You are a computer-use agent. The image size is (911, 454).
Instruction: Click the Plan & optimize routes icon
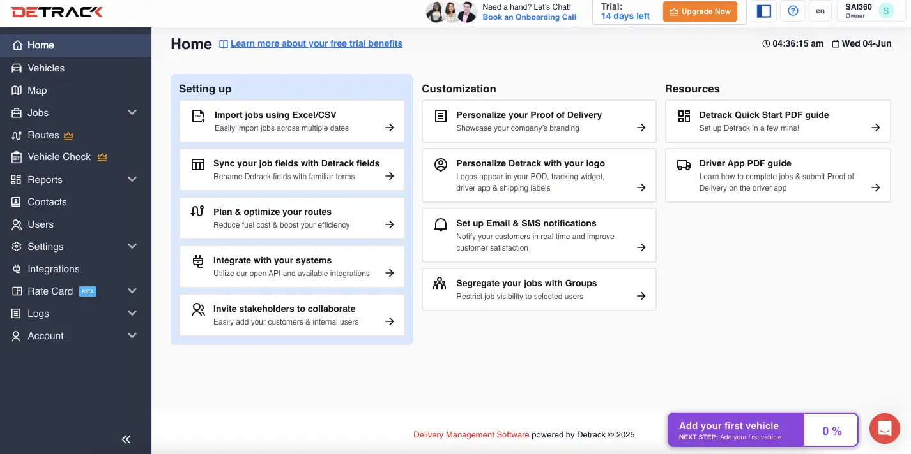pyautogui.click(x=198, y=212)
